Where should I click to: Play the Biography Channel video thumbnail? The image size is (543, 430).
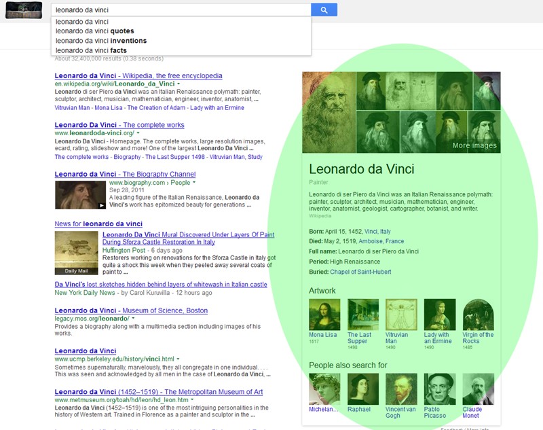click(80, 195)
